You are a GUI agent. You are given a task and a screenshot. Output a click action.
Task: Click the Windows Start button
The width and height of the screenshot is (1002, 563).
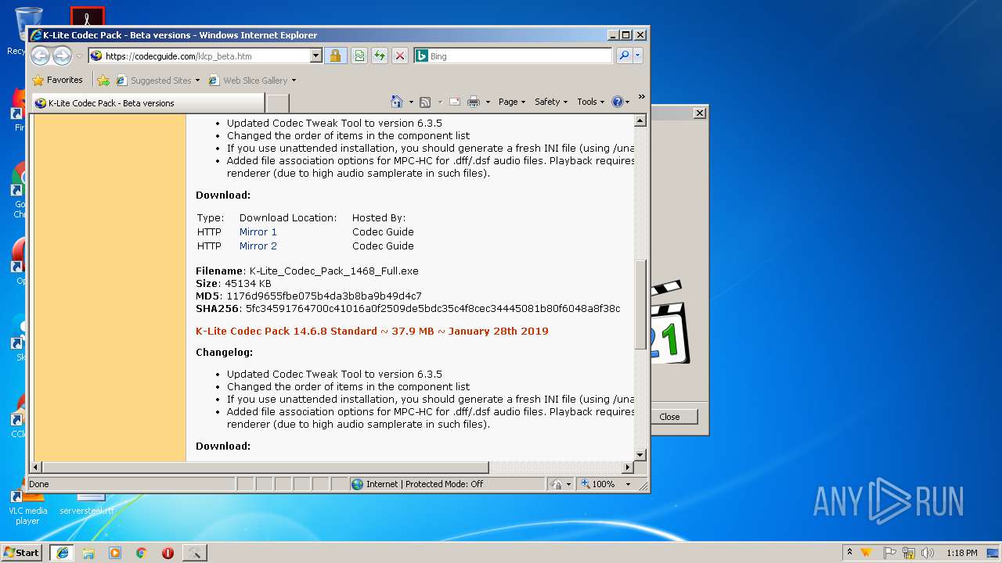(x=21, y=553)
